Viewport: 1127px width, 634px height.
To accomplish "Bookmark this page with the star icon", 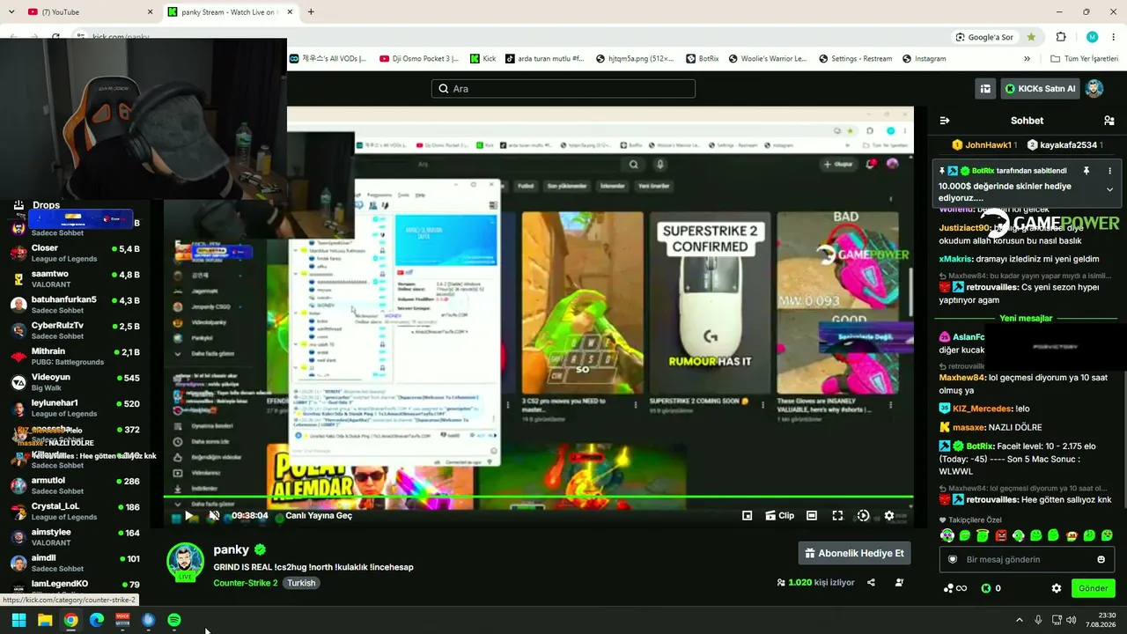I will [1031, 37].
